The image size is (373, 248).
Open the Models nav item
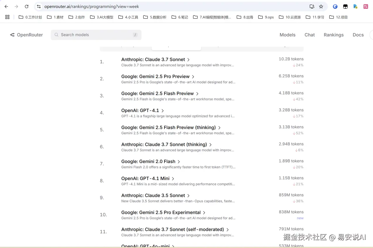(x=288, y=35)
